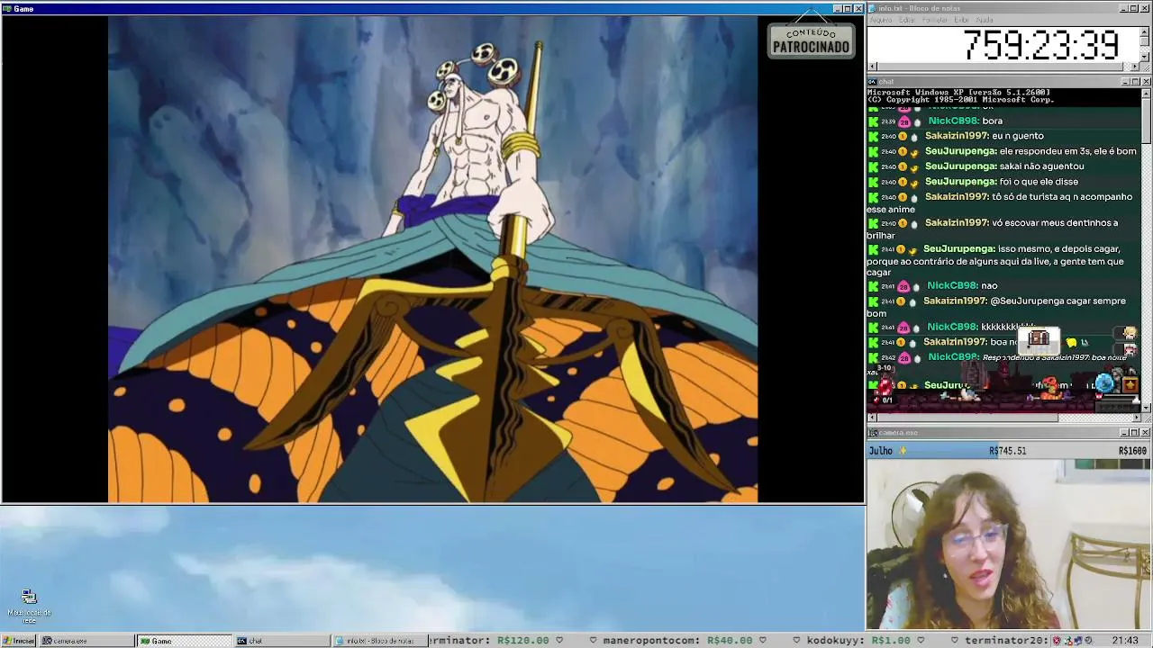Open the Exibir menu in Bloco de notas

tap(962, 20)
